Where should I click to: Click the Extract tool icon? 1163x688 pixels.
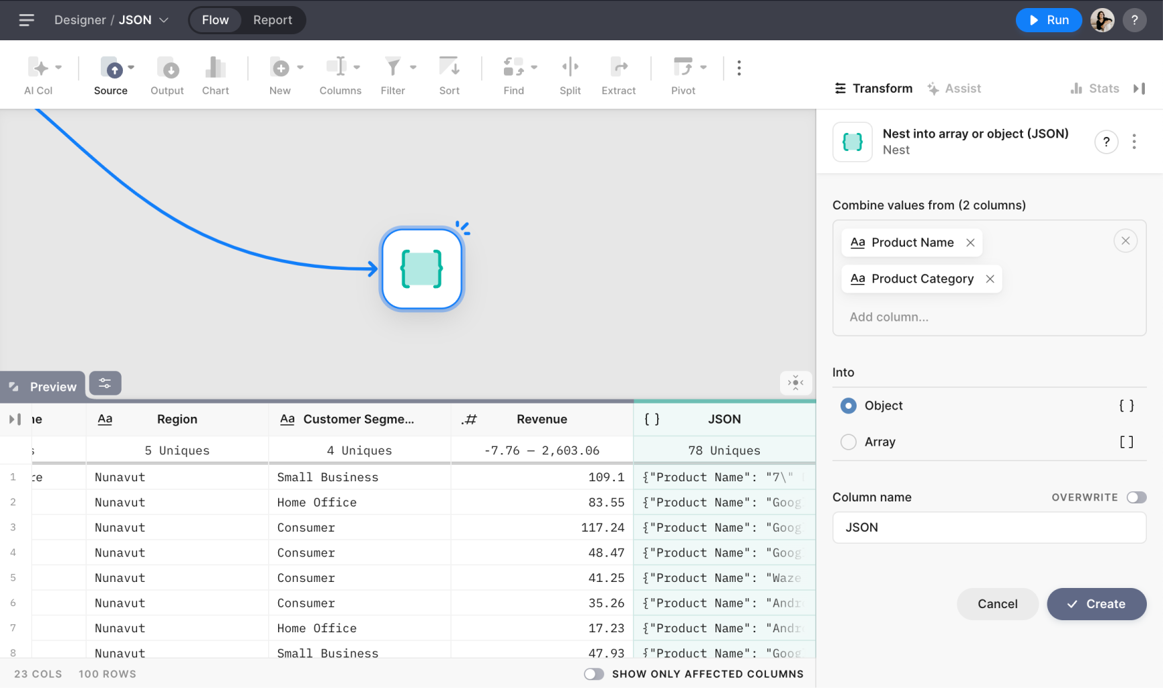point(618,68)
